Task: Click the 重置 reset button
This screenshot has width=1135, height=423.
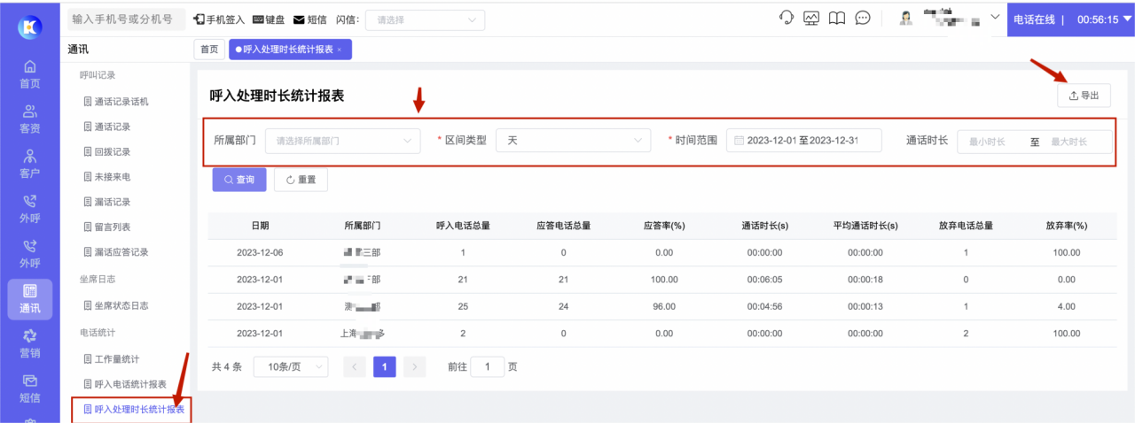Action: coord(301,180)
